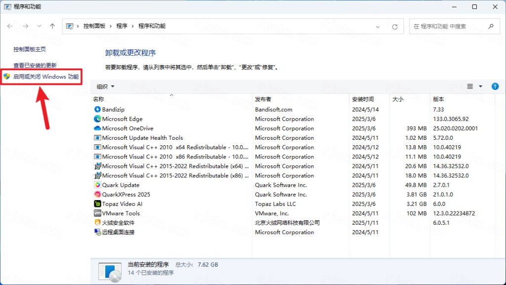Go to 控制面板主页 link
This screenshot has height=285, width=506.
30,49
